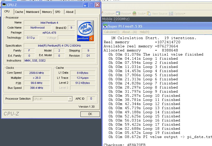The width and height of the screenshot is (212, 146).
Task: Click the Tools toolbox icon
Action: point(134,13)
